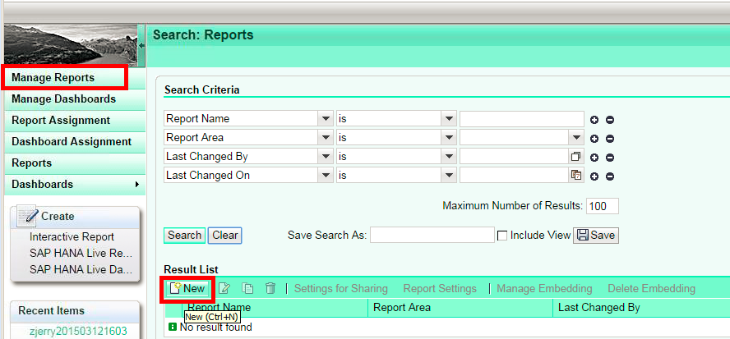Add criterion row after Report Name
730x339 pixels.
594,120
